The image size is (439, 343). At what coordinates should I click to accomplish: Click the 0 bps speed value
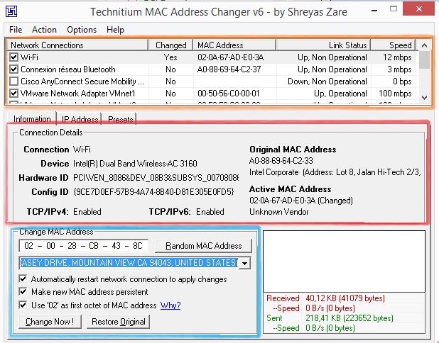pyautogui.click(x=402, y=81)
